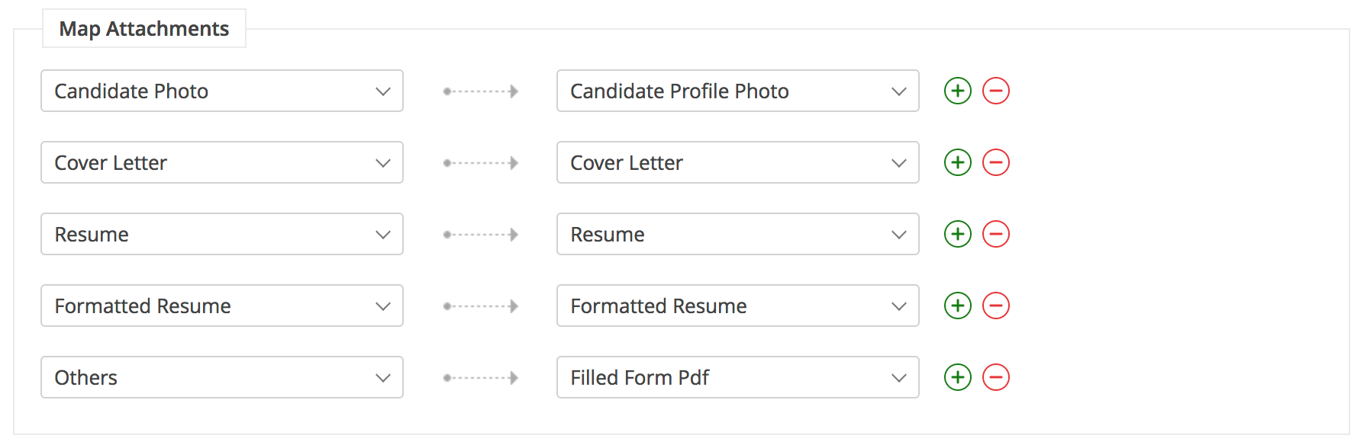This screenshot has width=1367, height=448.
Task: Open the Candidate Photo source dropdown
Action: click(221, 91)
